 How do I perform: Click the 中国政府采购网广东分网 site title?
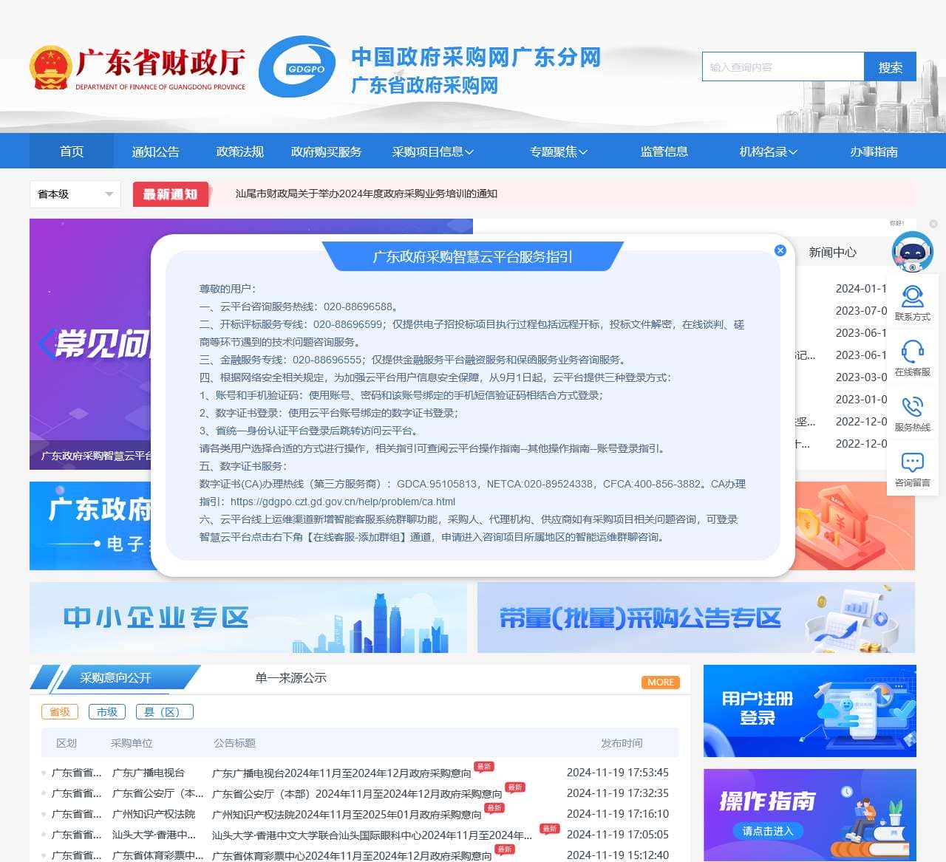point(476,57)
